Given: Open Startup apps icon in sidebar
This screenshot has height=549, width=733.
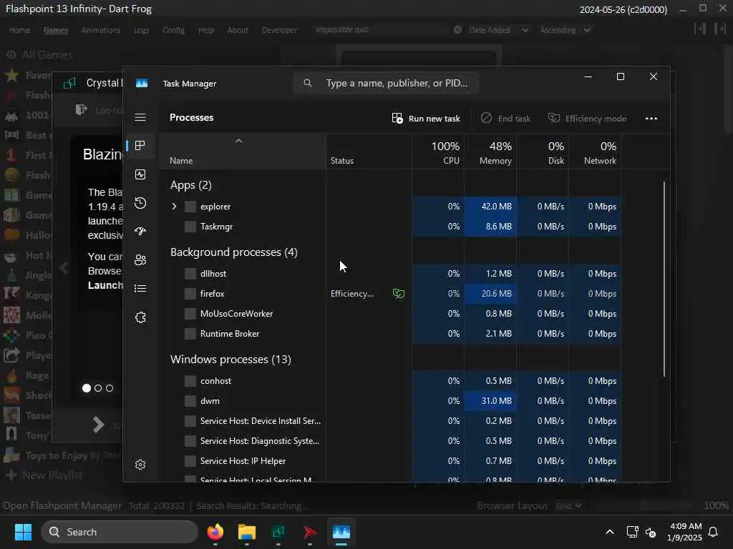Looking at the screenshot, I should pyautogui.click(x=140, y=231).
